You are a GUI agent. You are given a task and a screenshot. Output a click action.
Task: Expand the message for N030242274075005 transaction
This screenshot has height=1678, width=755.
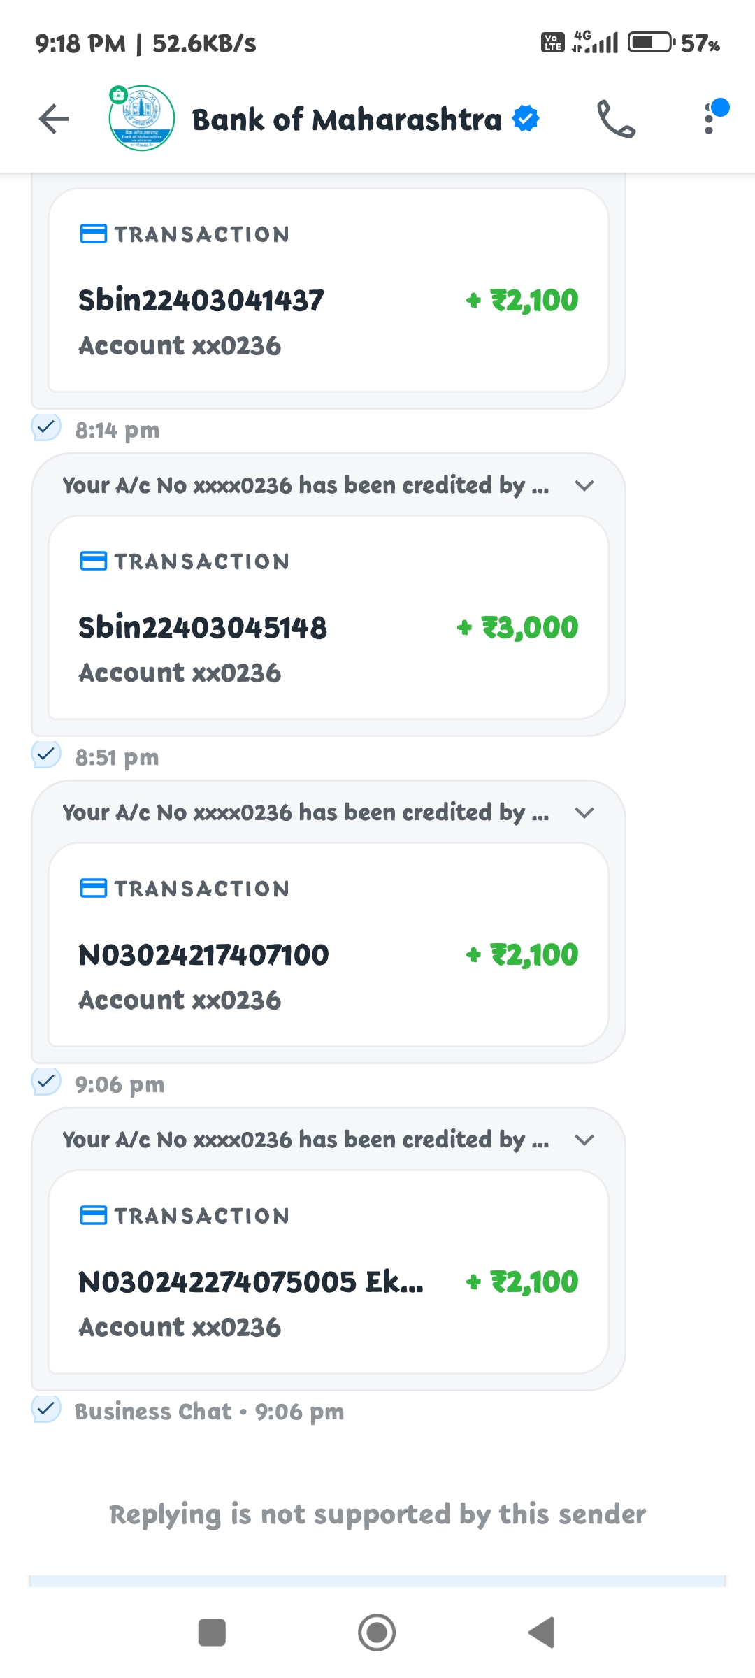click(584, 1140)
